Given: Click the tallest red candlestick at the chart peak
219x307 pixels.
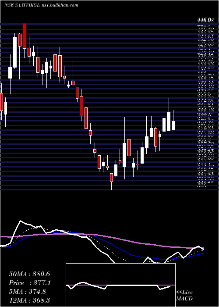Looking at the screenshot, I should (x=25, y=36).
